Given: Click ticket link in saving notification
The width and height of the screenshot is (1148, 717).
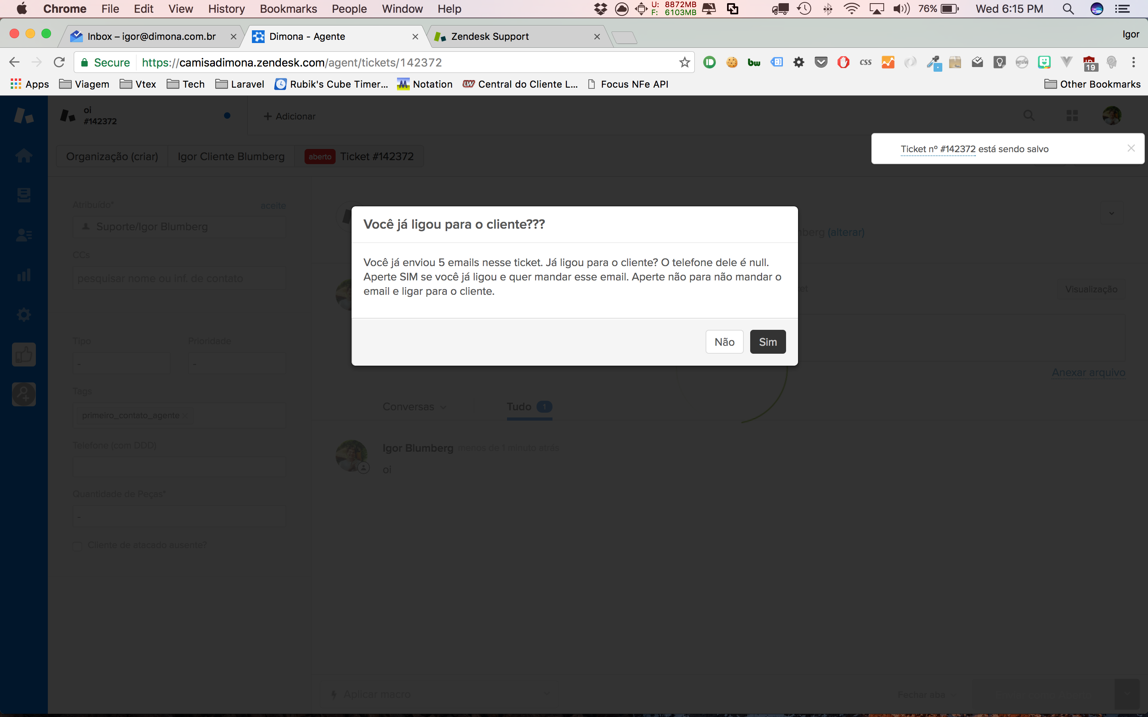Looking at the screenshot, I should [938, 149].
